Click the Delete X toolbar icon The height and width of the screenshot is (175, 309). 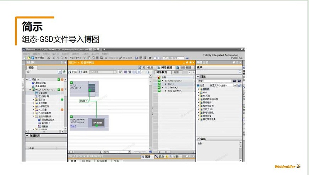click(x=66, y=58)
